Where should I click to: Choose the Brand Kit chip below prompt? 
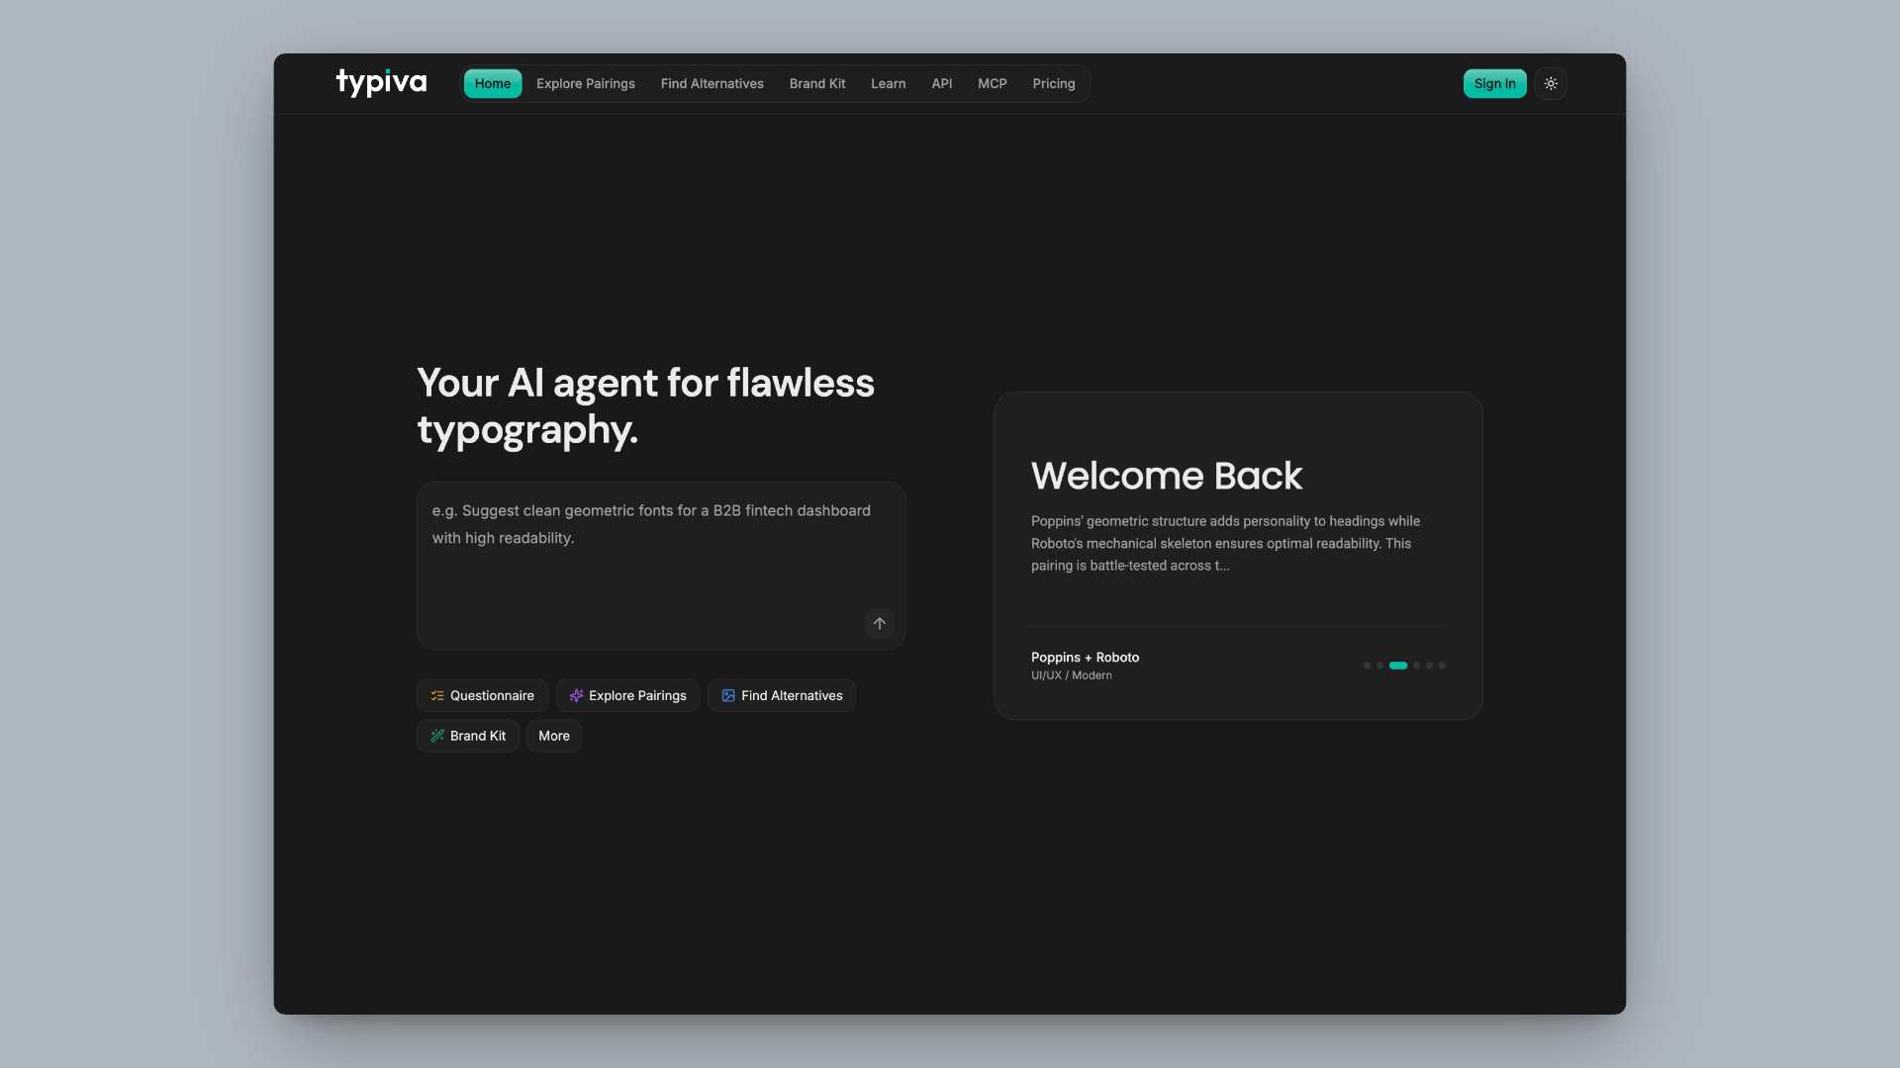tap(468, 736)
